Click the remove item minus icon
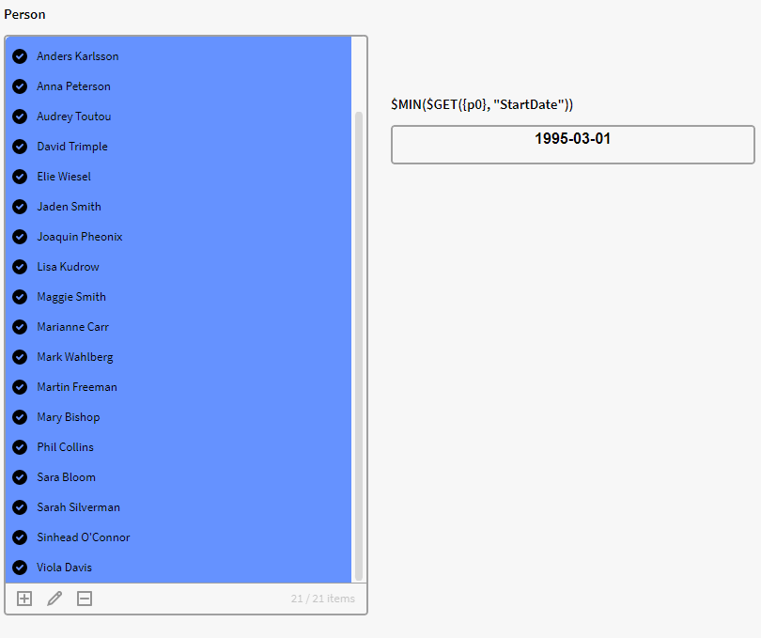761x638 pixels. [85, 599]
